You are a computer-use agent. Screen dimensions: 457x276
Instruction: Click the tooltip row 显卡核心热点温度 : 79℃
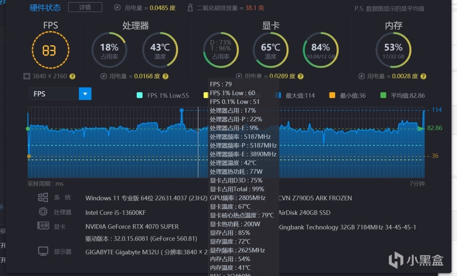click(242, 215)
